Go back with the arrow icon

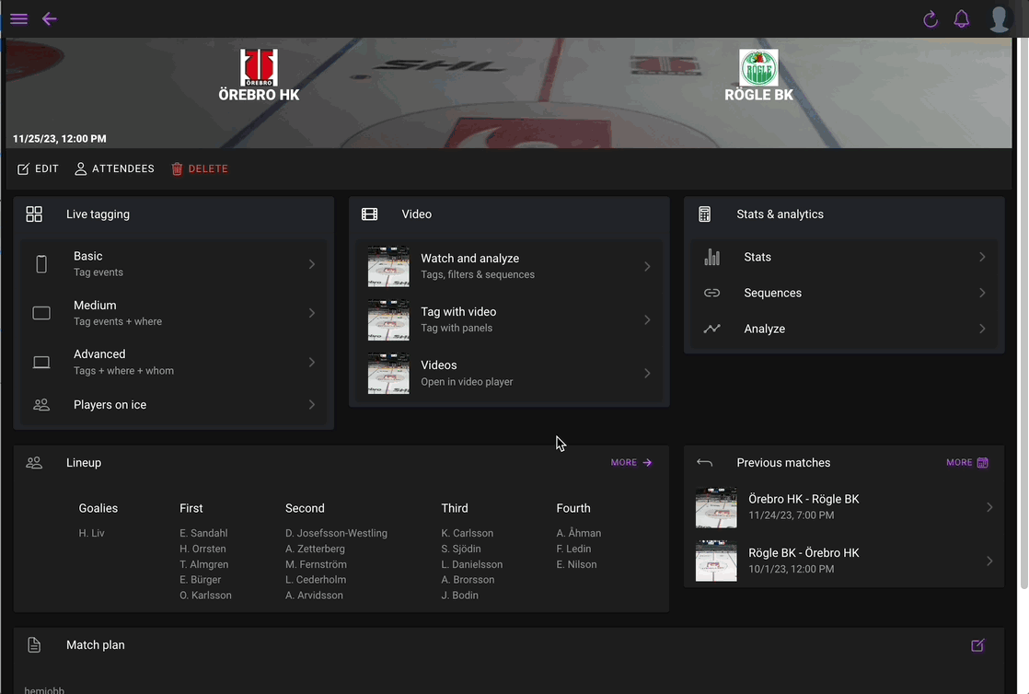click(x=49, y=18)
